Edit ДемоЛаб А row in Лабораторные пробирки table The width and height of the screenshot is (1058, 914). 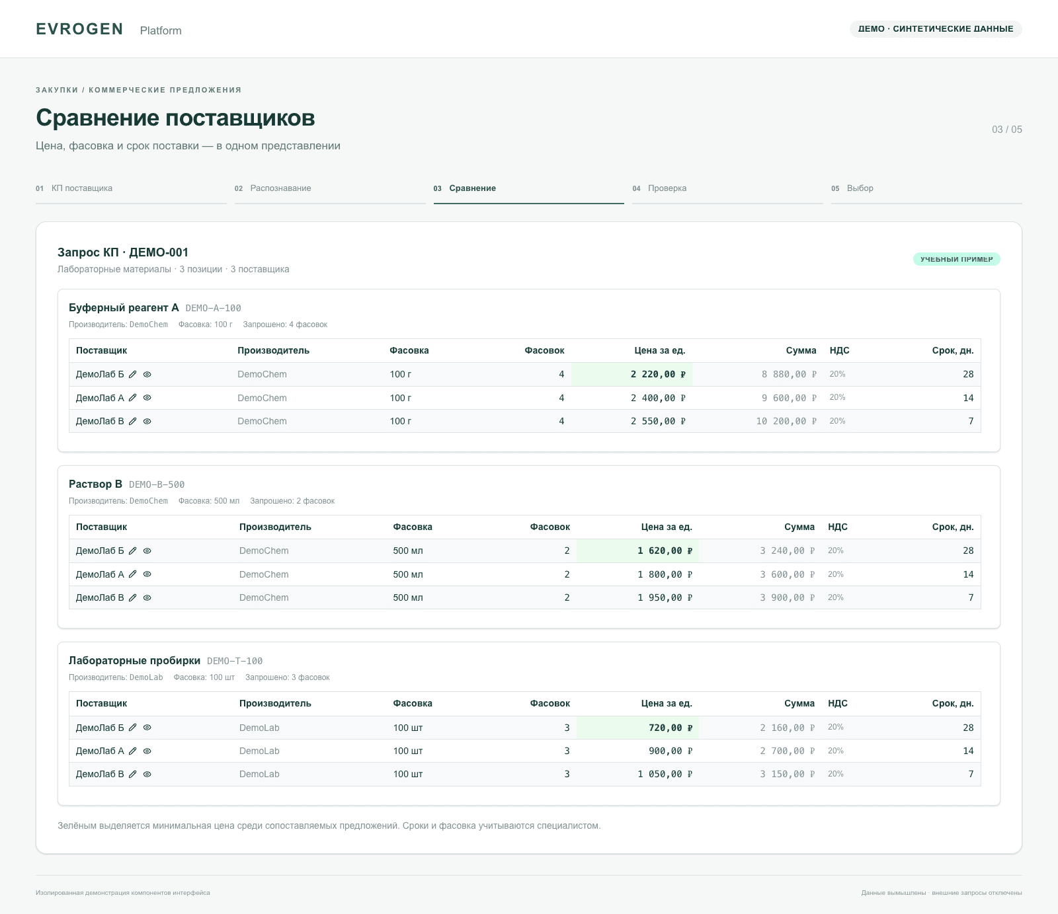pyautogui.click(x=132, y=751)
